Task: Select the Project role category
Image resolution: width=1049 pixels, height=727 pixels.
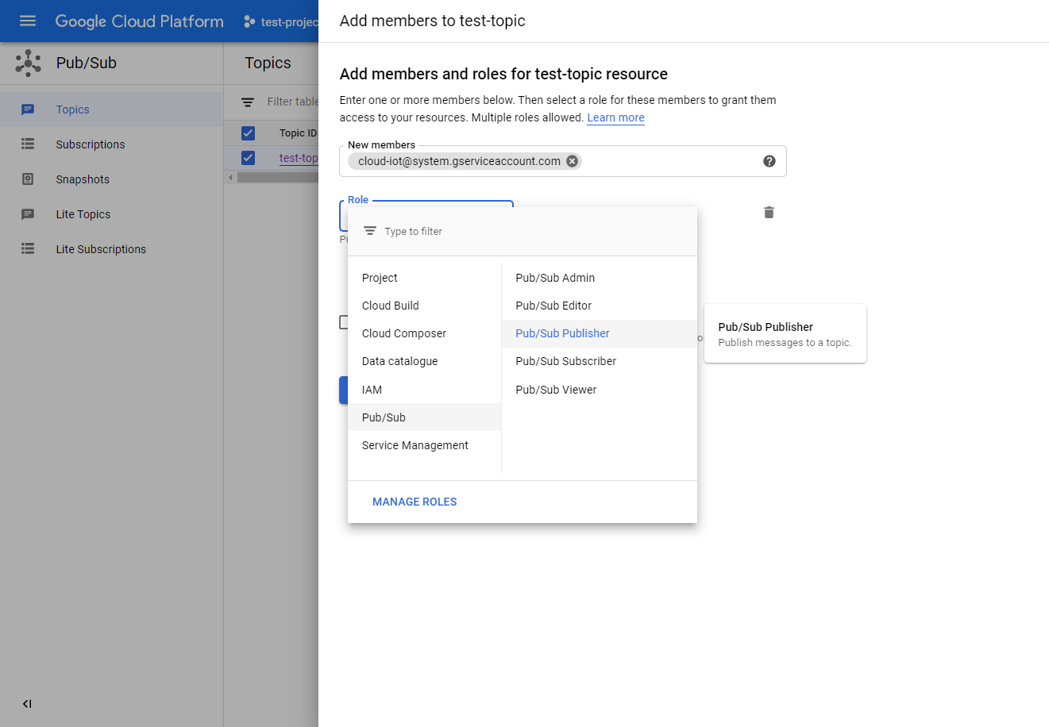Action: coord(425,278)
